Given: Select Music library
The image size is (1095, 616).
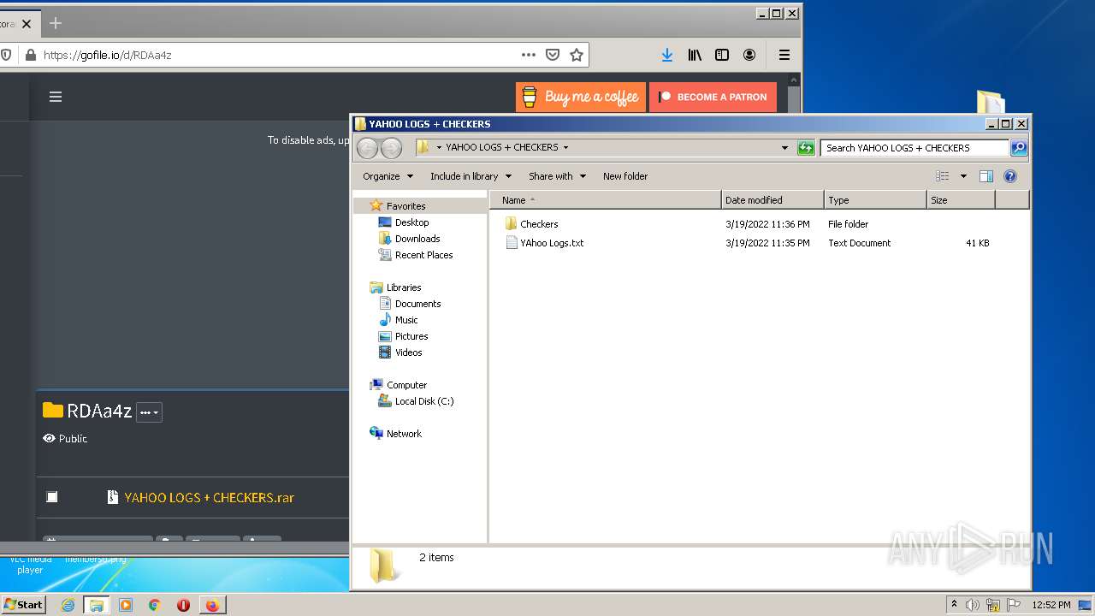Looking at the screenshot, I should [406, 320].
